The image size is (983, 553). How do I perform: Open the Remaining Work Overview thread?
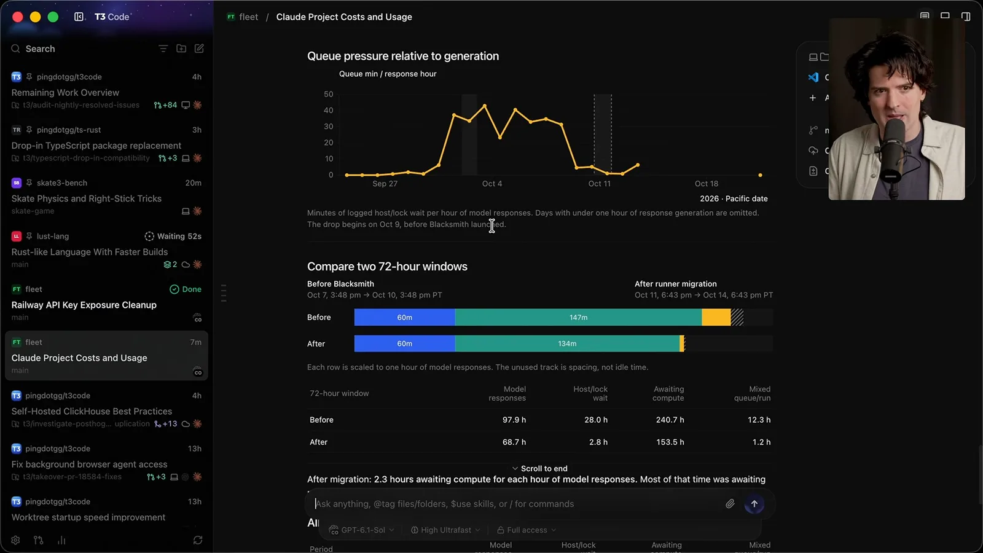coord(106,91)
